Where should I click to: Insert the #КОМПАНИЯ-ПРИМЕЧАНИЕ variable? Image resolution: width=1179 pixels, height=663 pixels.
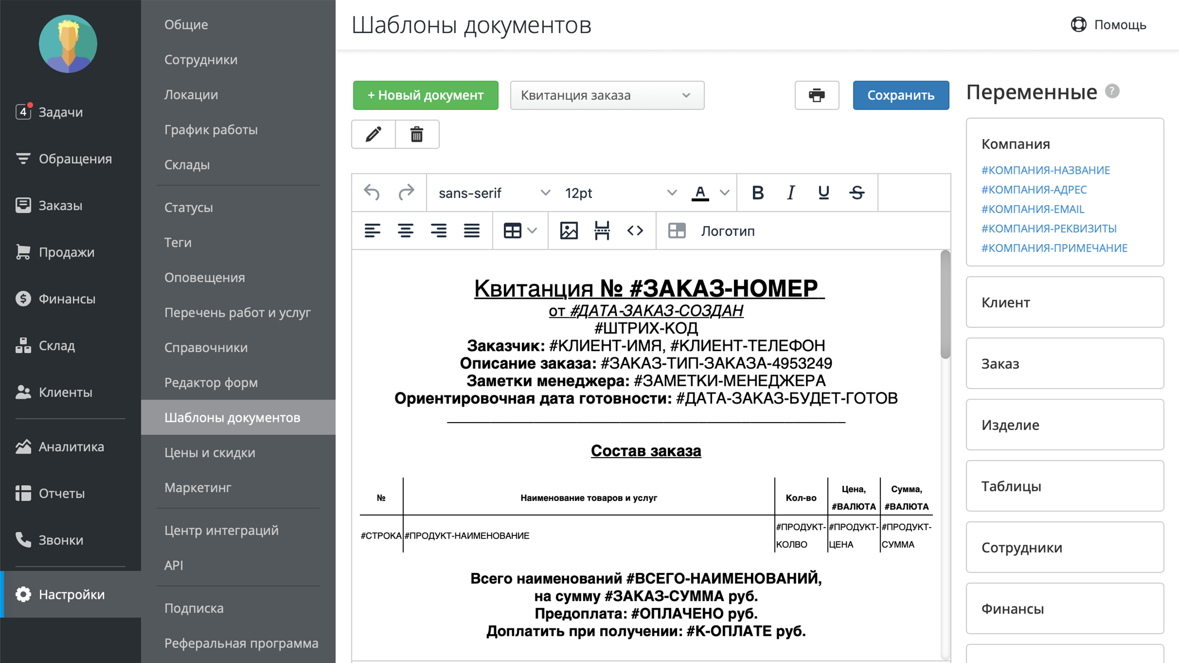click(1054, 248)
